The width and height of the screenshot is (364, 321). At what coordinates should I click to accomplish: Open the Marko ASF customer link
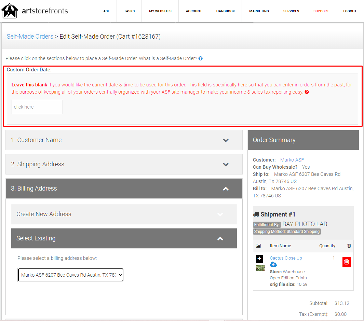[x=292, y=160]
